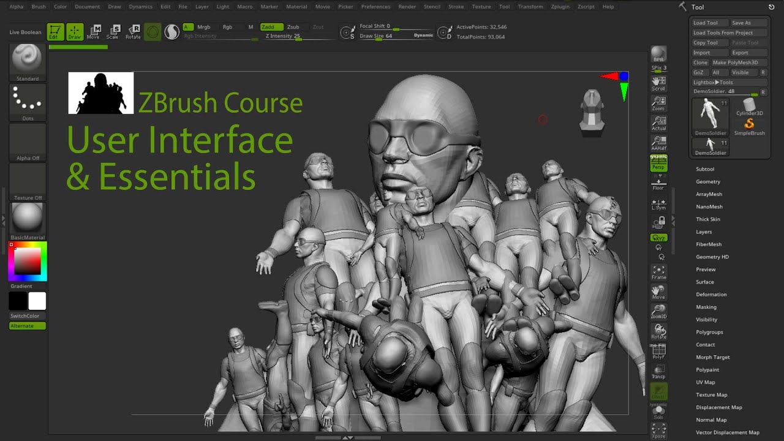Select the SimpleBrush tool icon

pos(749,127)
